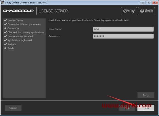Viewport: 159px width, 116px height.
Task: Click the bullet beside Finish step
Action: click(x=5, y=48)
